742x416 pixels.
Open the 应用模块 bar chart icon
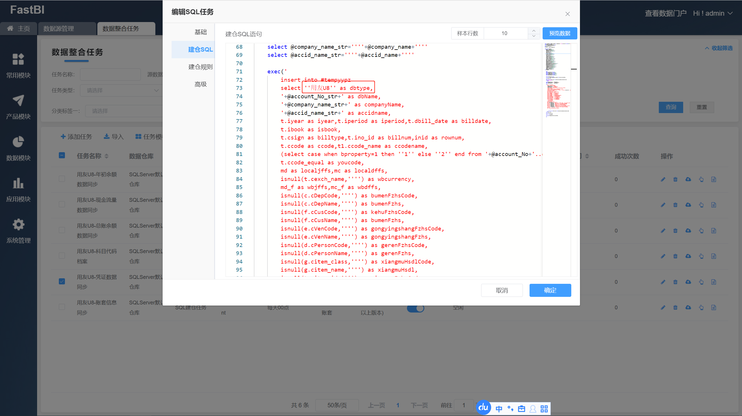(x=18, y=183)
